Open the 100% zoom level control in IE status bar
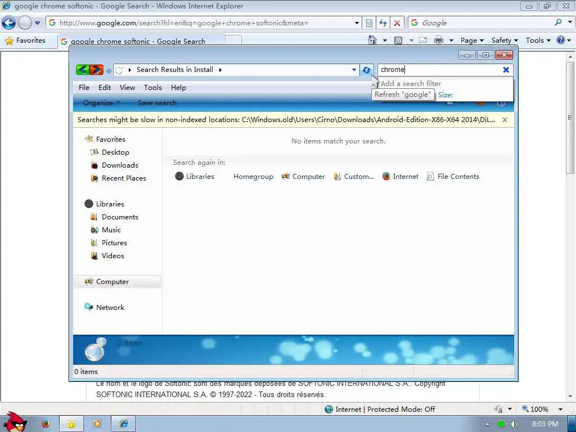The width and height of the screenshot is (576, 432). click(542, 409)
